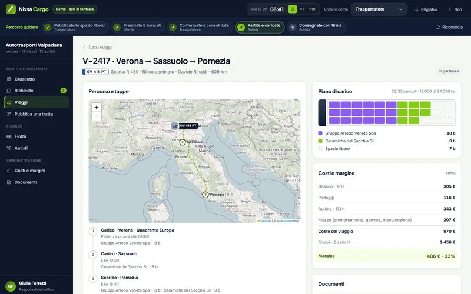Click map stop marker 2 at Sassuolo
Viewport: 471px width, 294px height.
click(x=183, y=142)
